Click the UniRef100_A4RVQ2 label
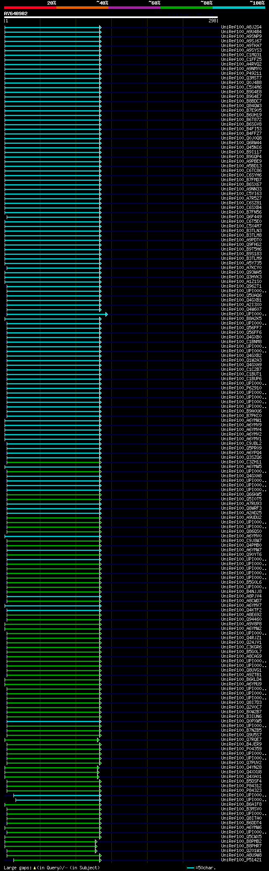 click(241, 64)
